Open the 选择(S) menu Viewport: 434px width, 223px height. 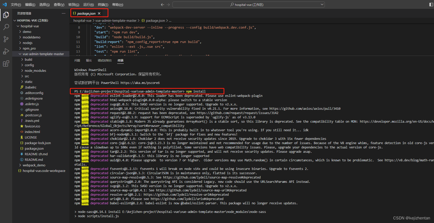pos(45,5)
